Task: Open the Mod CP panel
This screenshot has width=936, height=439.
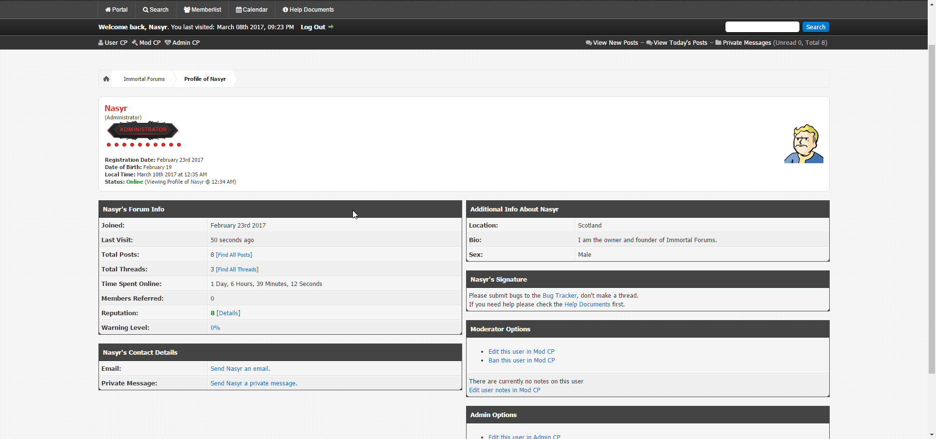Action: coord(146,43)
